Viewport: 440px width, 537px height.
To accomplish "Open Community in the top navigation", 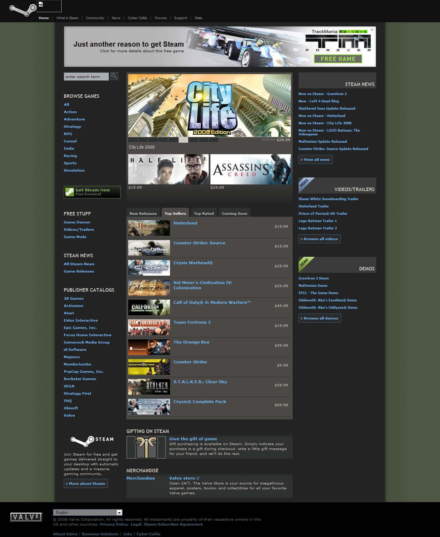I will [95, 18].
